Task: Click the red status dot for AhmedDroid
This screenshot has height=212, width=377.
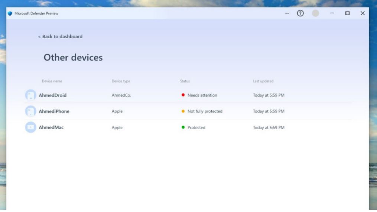Action: [x=183, y=95]
